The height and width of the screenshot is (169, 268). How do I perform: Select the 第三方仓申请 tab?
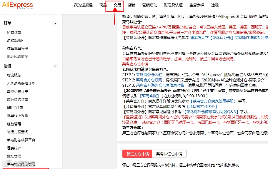pos(137,154)
